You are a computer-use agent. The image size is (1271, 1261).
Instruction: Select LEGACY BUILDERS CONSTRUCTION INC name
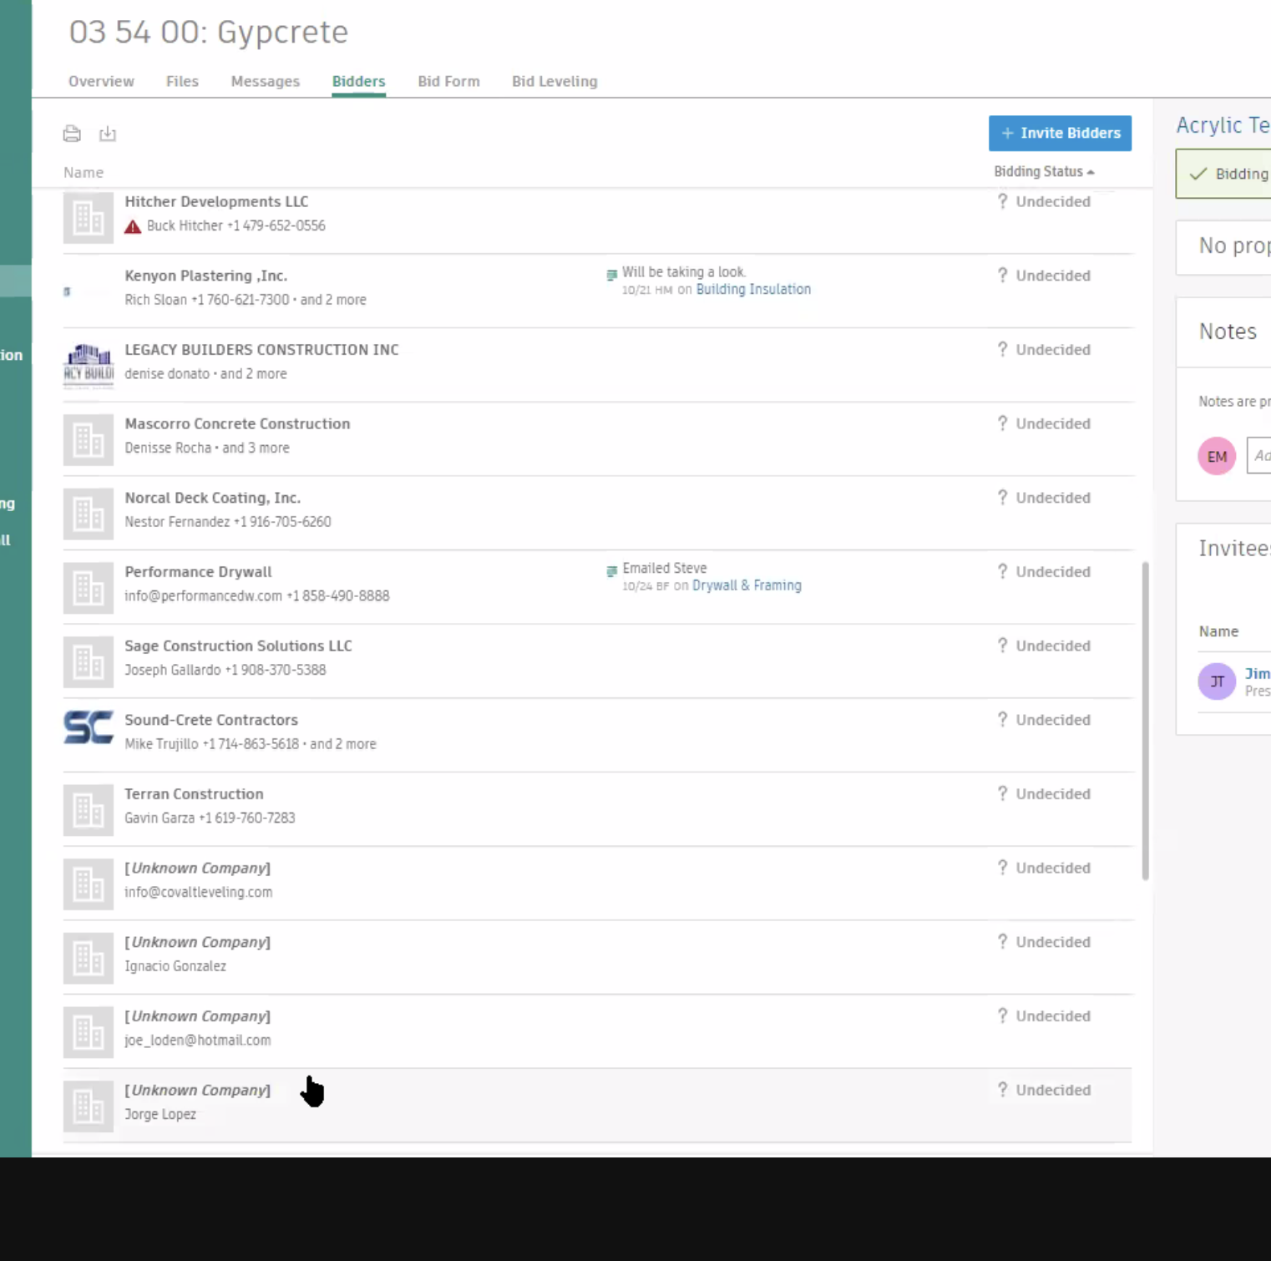point(261,350)
